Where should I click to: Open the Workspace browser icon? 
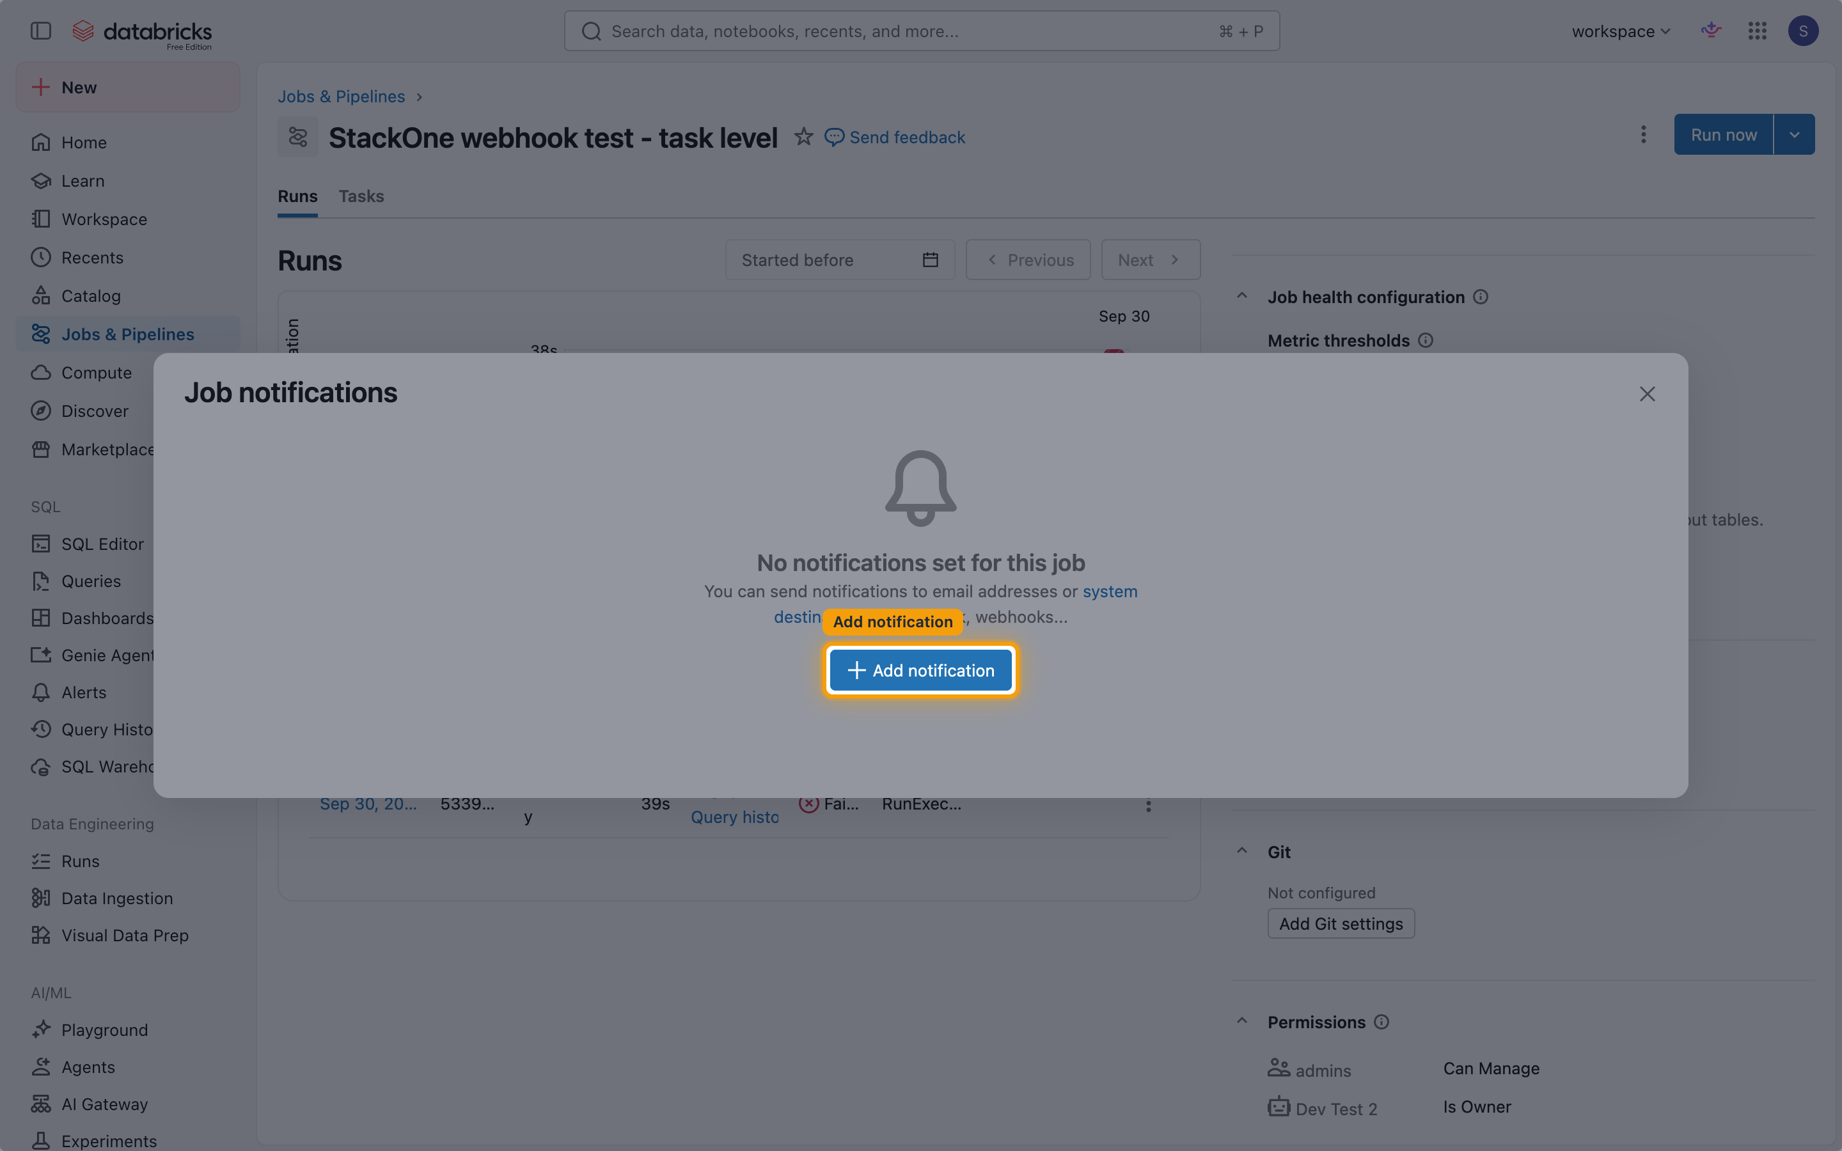(x=41, y=219)
